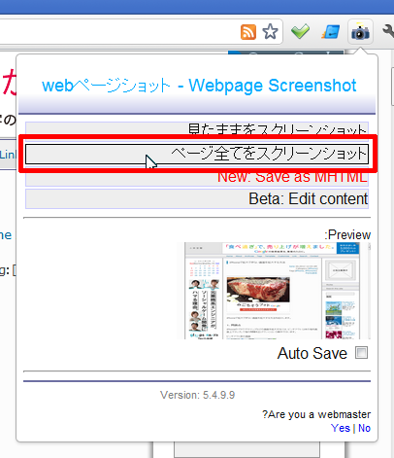Open the browser wrench menu icon
The image size is (394, 458).
pyautogui.click(x=388, y=32)
